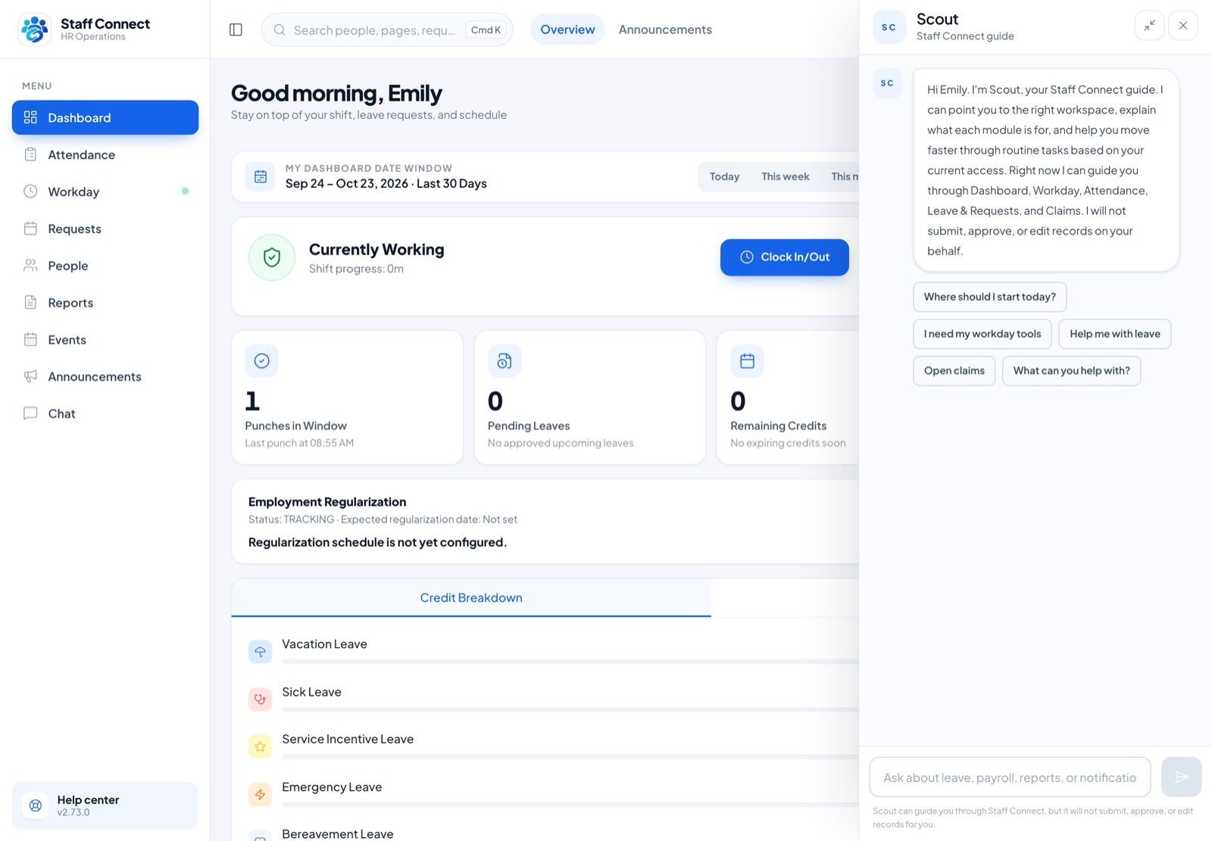Click 'Help me with leave' chip
The height and width of the screenshot is (841, 1212).
point(1115,334)
